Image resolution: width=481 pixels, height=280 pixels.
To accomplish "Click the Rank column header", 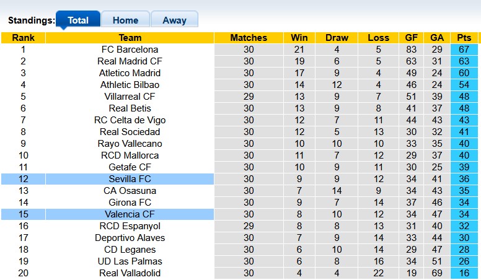I will [x=23, y=38].
